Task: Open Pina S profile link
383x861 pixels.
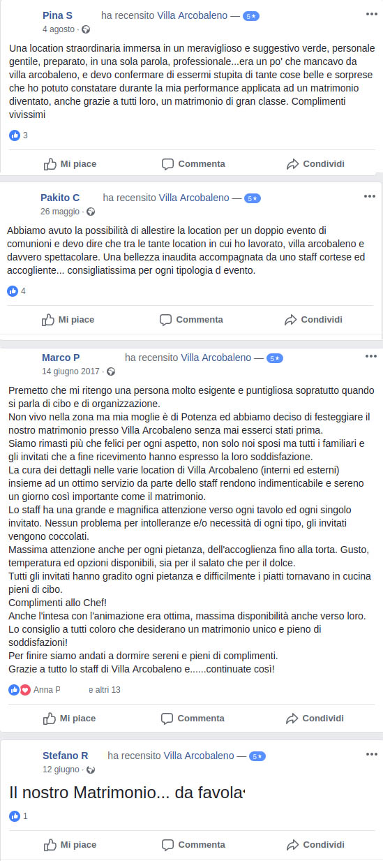Action: coord(57,15)
